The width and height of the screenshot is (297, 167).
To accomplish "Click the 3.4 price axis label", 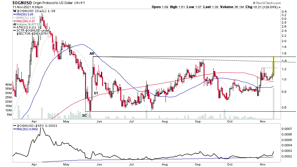I will click(x=284, y=12).
